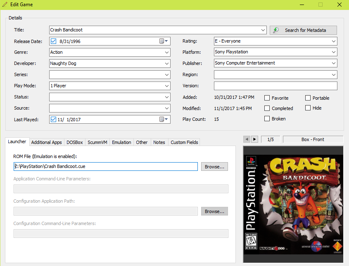Select the Other tab

142,142
